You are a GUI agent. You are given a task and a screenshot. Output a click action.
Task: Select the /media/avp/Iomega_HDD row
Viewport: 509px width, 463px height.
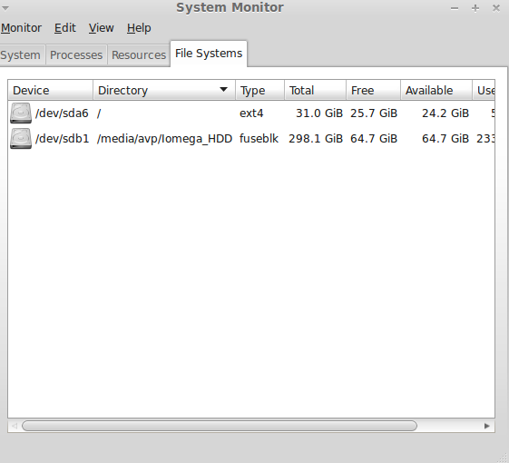tap(251, 139)
